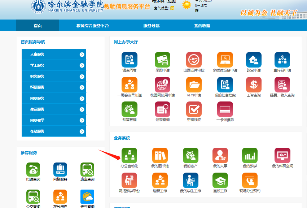Click the 采购申请 purchase request icon
307x208 pixels.
pyautogui.click(x=162, y=60)
